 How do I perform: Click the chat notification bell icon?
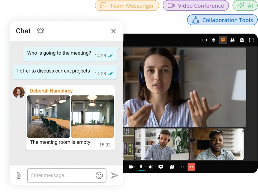coord(40,31)
